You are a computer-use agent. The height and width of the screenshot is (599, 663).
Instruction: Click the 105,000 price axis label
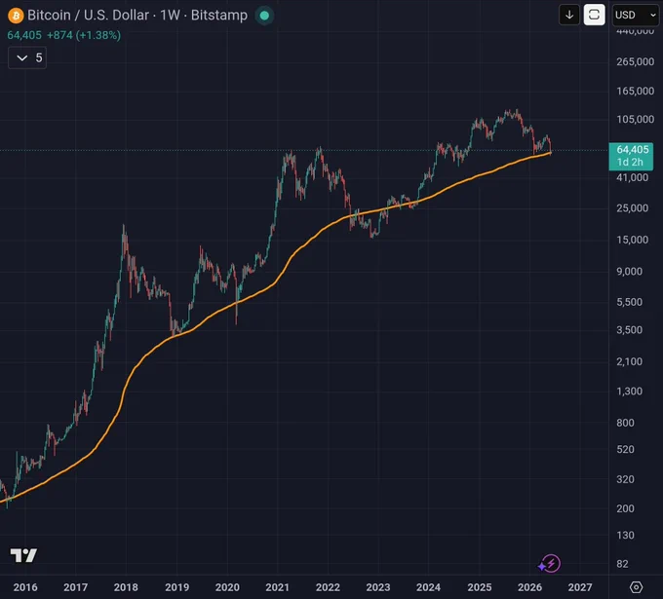pos(635,119)
